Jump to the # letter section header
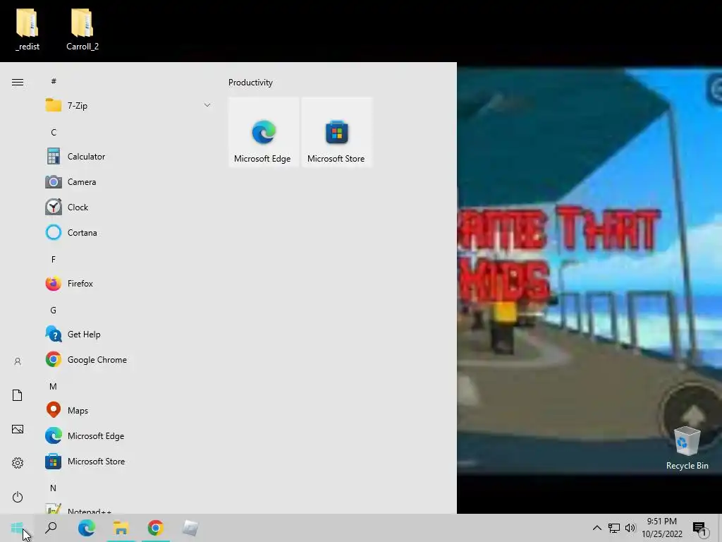This screenshot has height=542, width=722. point(54,81)
